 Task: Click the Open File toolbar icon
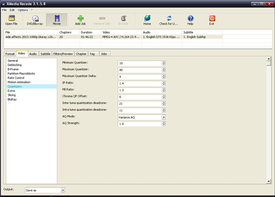tap(11, 18)
